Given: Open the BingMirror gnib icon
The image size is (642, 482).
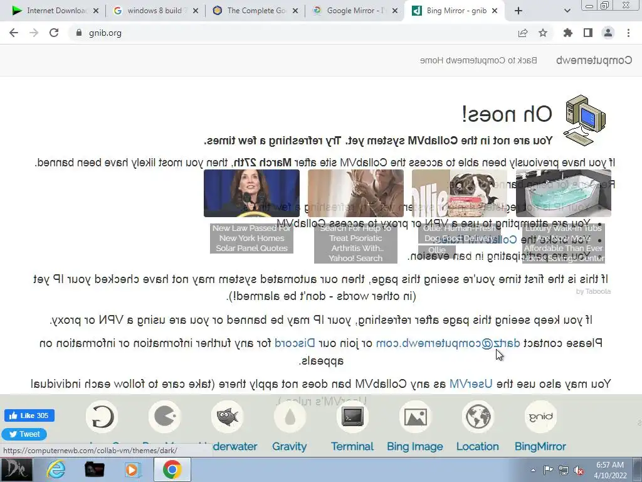Looking at the screenshot, I should click(x=540, y=417).
